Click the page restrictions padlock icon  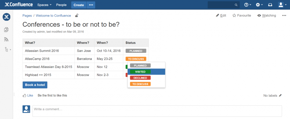pos(77,16)
